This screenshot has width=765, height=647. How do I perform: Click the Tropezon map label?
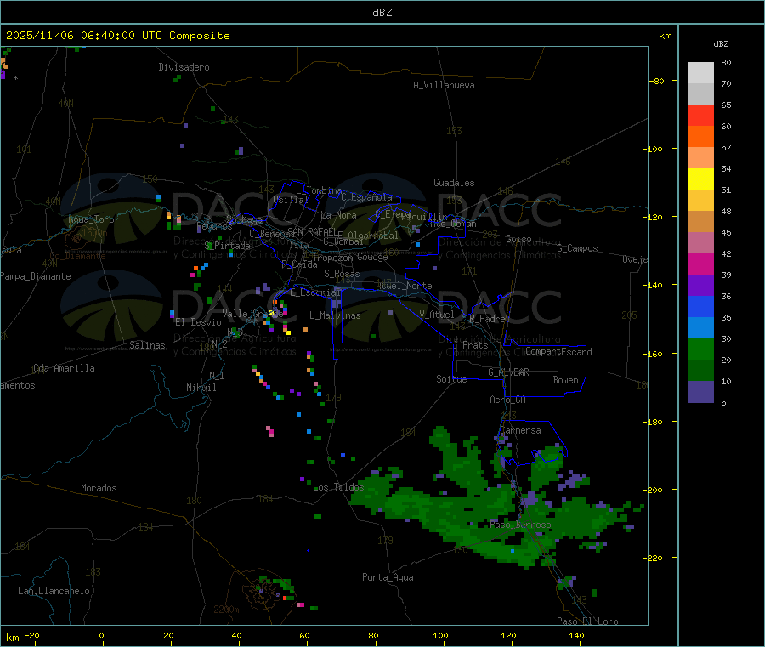point(332,258)
